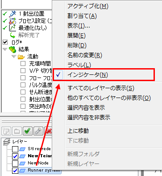Click the New Node layer icon
The image size is (162, 176).
click(x=22, y=163)
